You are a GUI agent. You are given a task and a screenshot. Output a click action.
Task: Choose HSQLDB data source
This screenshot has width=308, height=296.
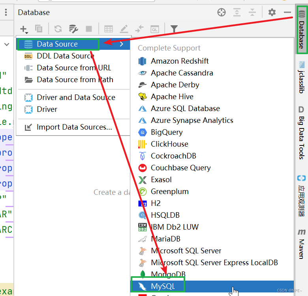(212, 215)
